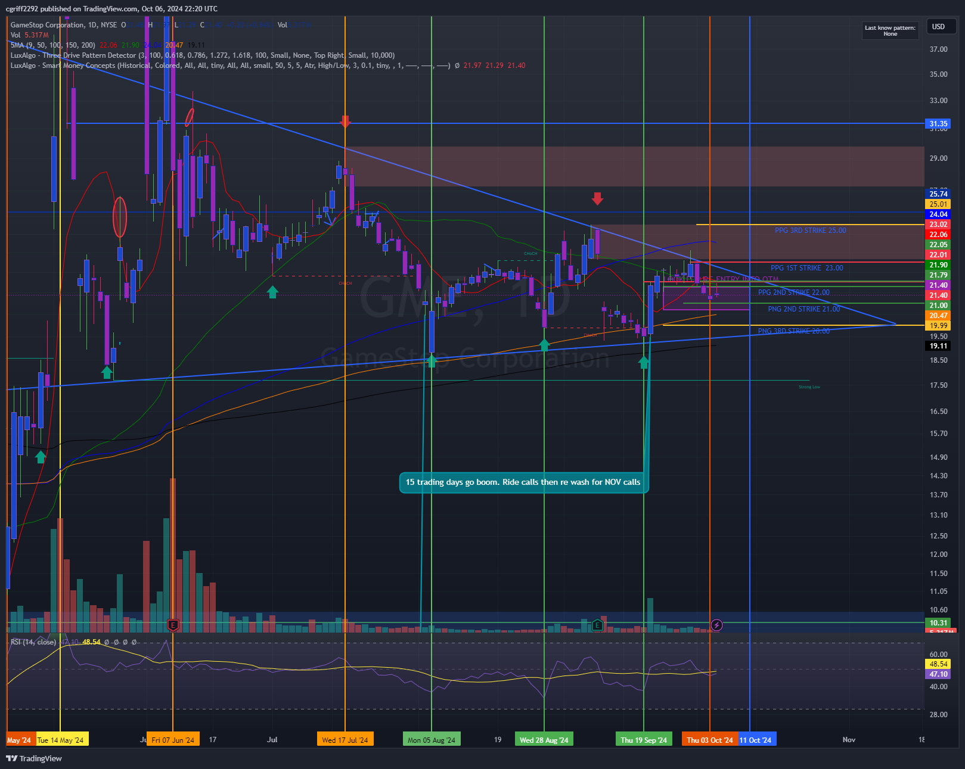Click the purple 21.40 price label
The image size is (965, 769).
[x=938, y=285]
